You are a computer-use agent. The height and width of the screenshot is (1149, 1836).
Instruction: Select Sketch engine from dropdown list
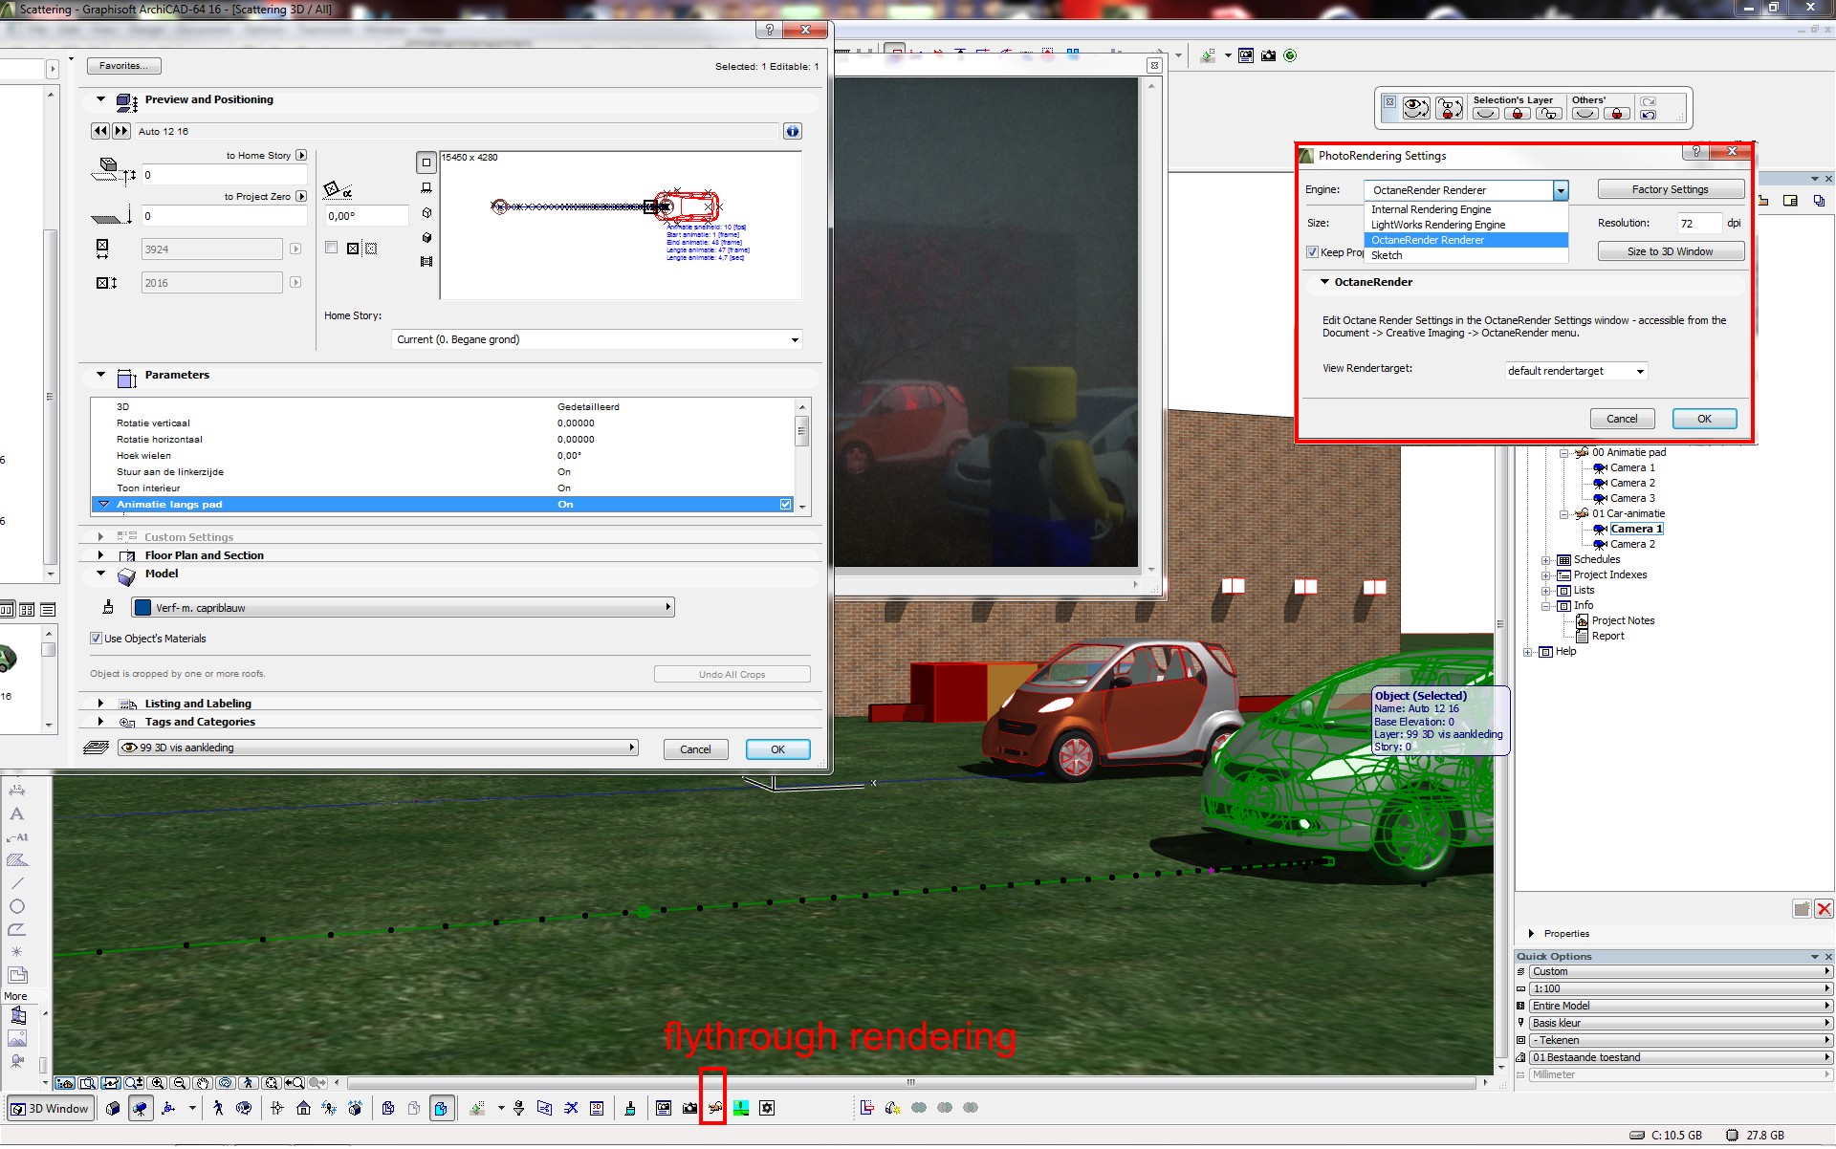point(1387,255)
